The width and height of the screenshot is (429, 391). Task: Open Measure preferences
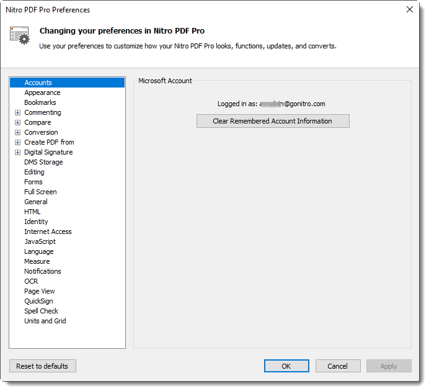[x=37, y=261]
